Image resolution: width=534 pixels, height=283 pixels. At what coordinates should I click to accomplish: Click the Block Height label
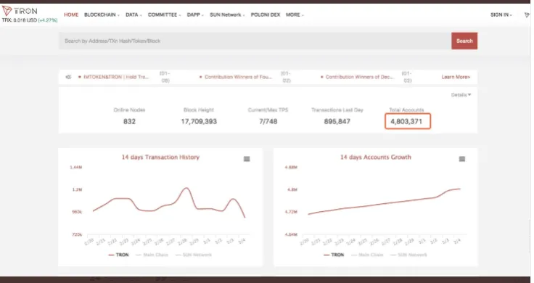pyautogui.click(x=199, y=110)
